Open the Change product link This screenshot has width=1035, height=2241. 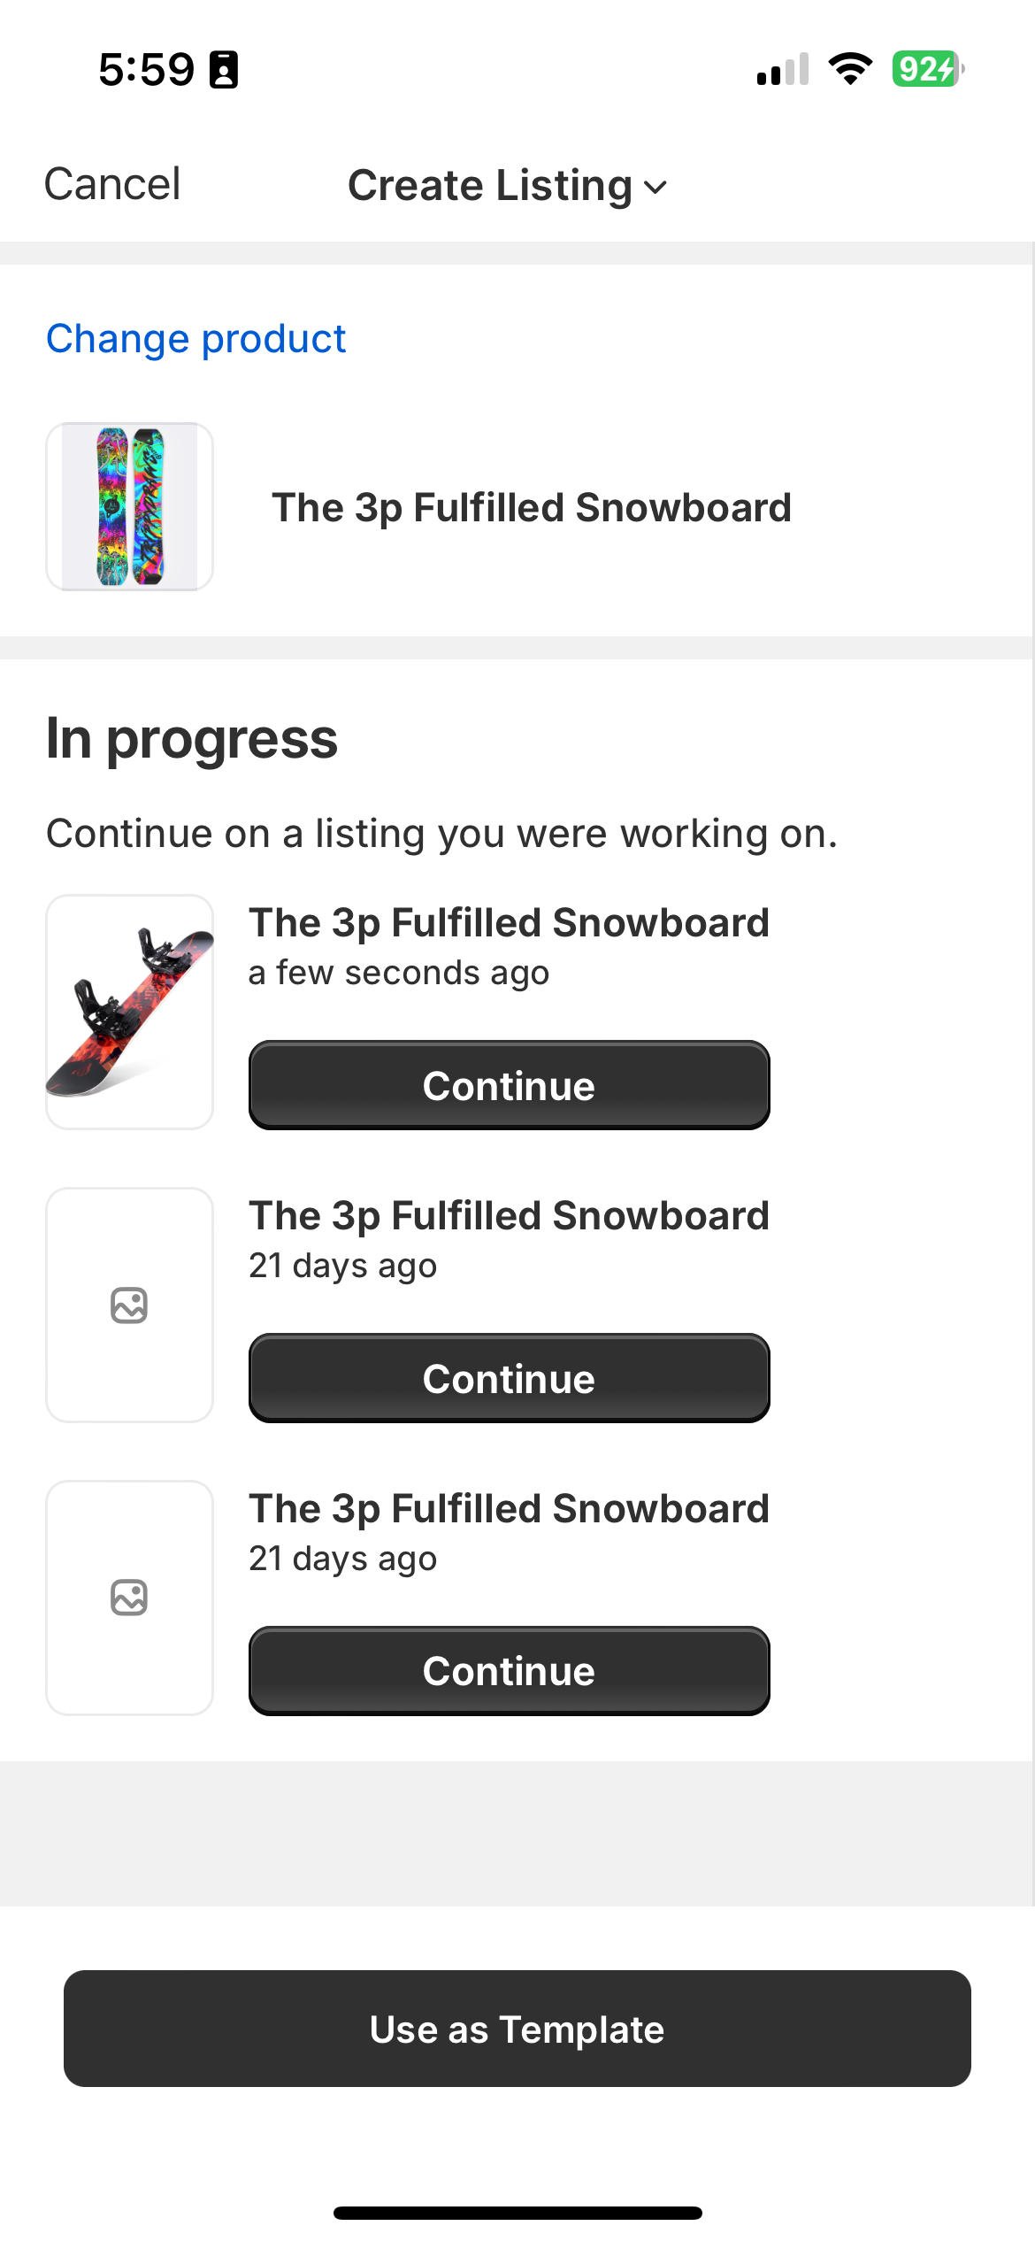click(x=195, y=339)
